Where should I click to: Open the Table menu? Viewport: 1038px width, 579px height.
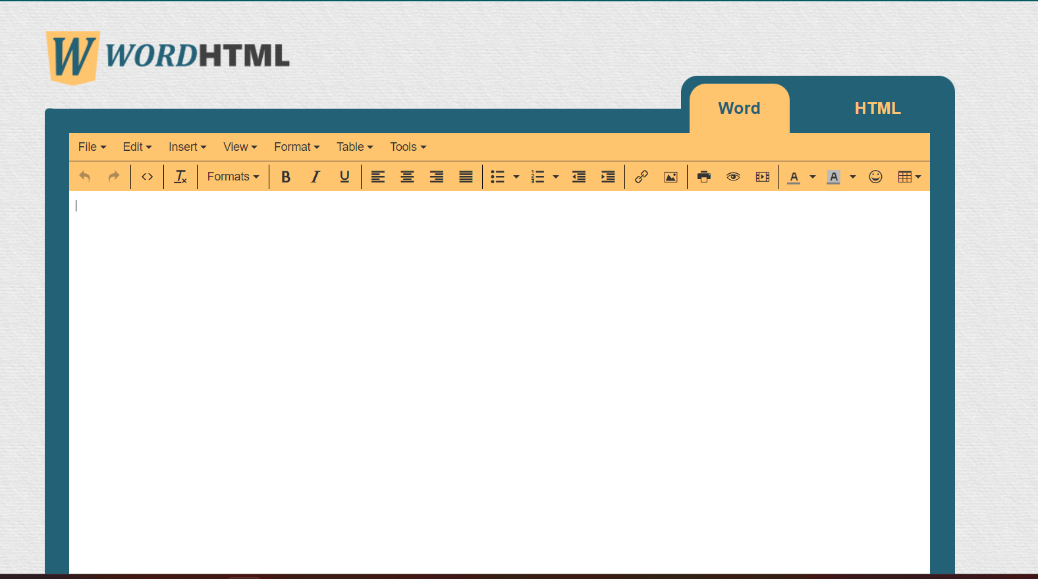pyautogui.click(x=354, y=147)
